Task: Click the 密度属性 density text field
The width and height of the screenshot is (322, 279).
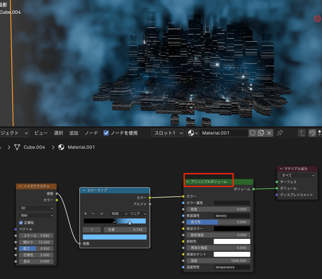Action: click(232, 216)
